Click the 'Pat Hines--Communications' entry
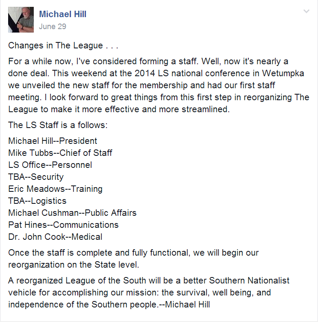This screenshot has height=322, width=318. pos(63,225)
